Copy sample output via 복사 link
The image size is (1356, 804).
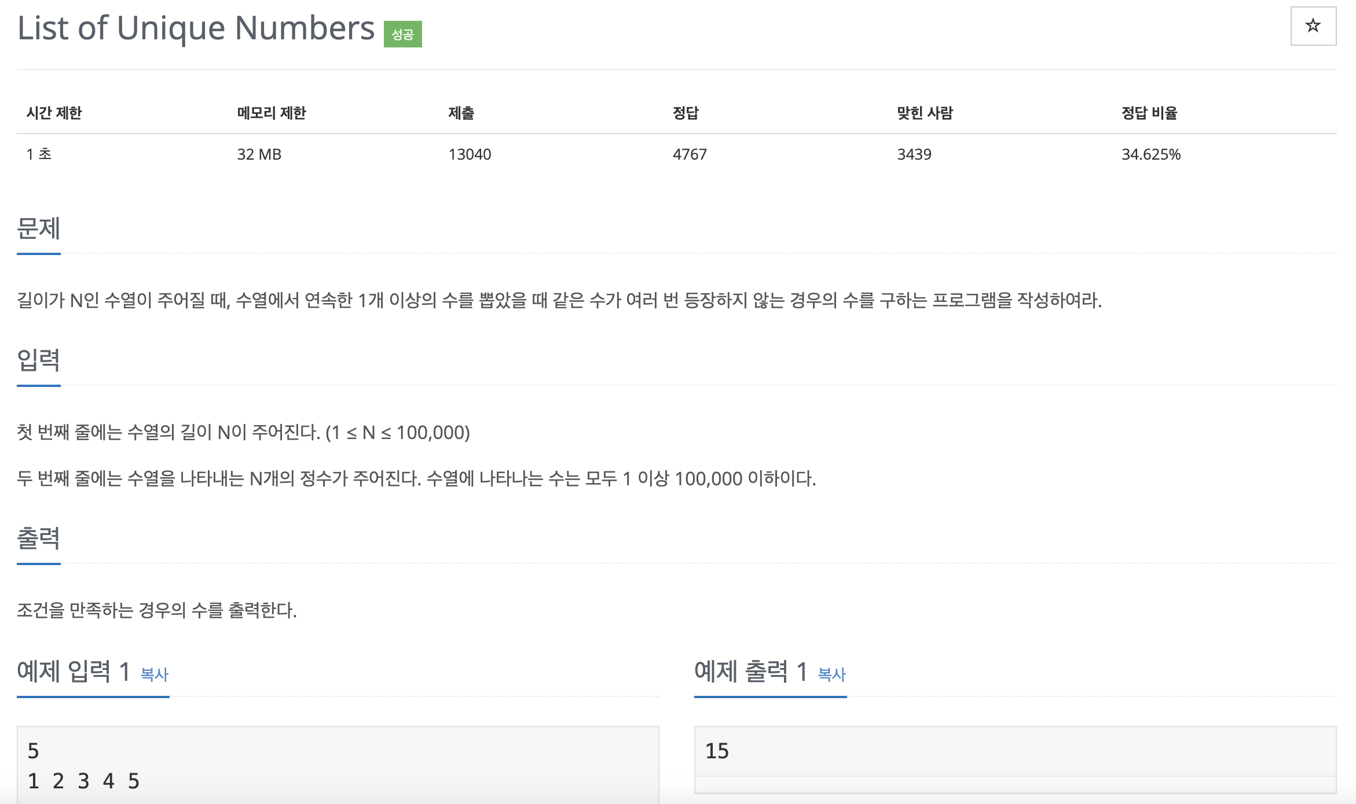pos(832,674)
